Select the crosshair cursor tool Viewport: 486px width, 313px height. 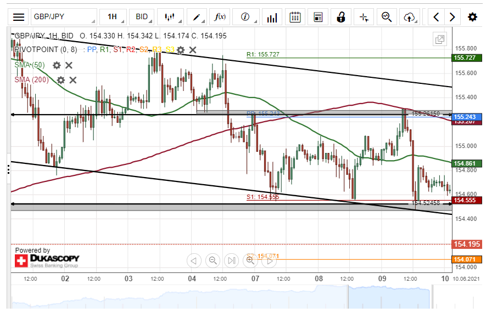pos(364,16)
